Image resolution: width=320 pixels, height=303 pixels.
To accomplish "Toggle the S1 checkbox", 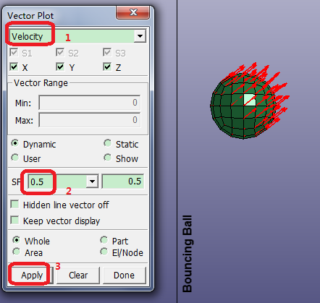I will click(x=14, y=52).
